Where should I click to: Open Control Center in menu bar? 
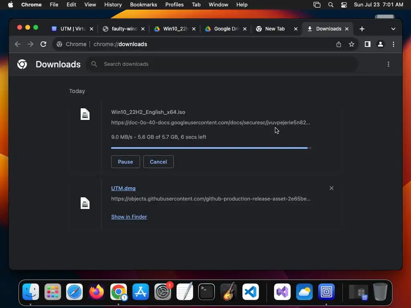pos(344,5)
